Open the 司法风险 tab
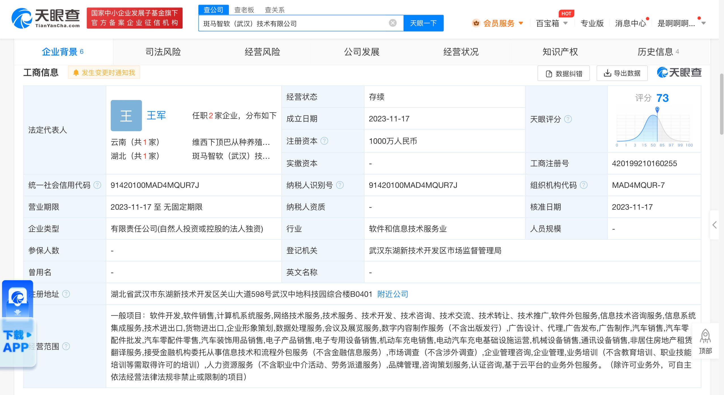Image resolution: width=724 pixels, height=395 pixels. click(x=163, y=52)
